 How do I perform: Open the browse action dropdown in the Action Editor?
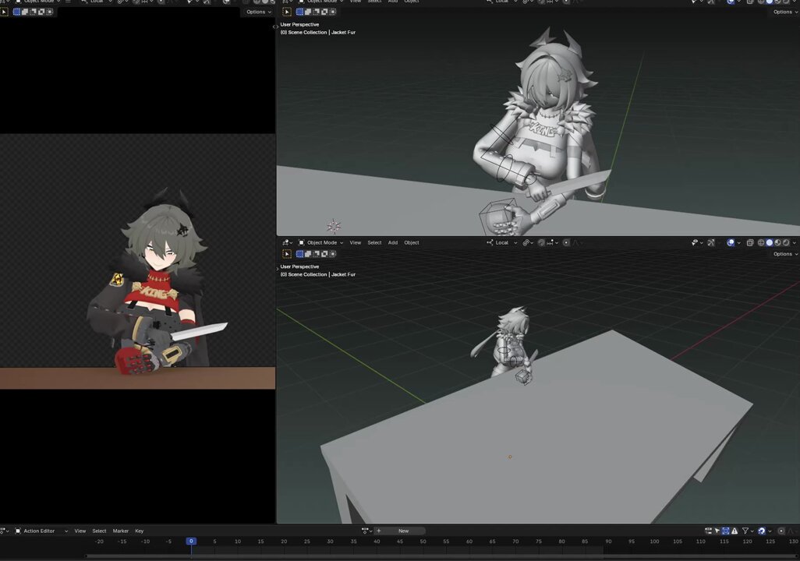click(x=366, y=531)
